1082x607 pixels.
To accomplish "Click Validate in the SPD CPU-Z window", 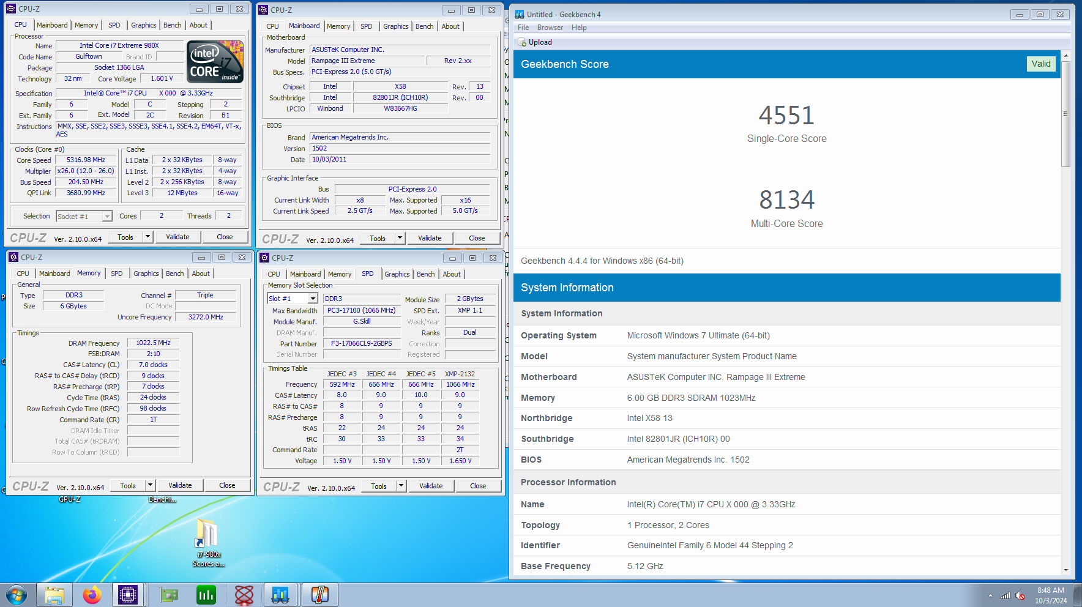I will (431, 486).
